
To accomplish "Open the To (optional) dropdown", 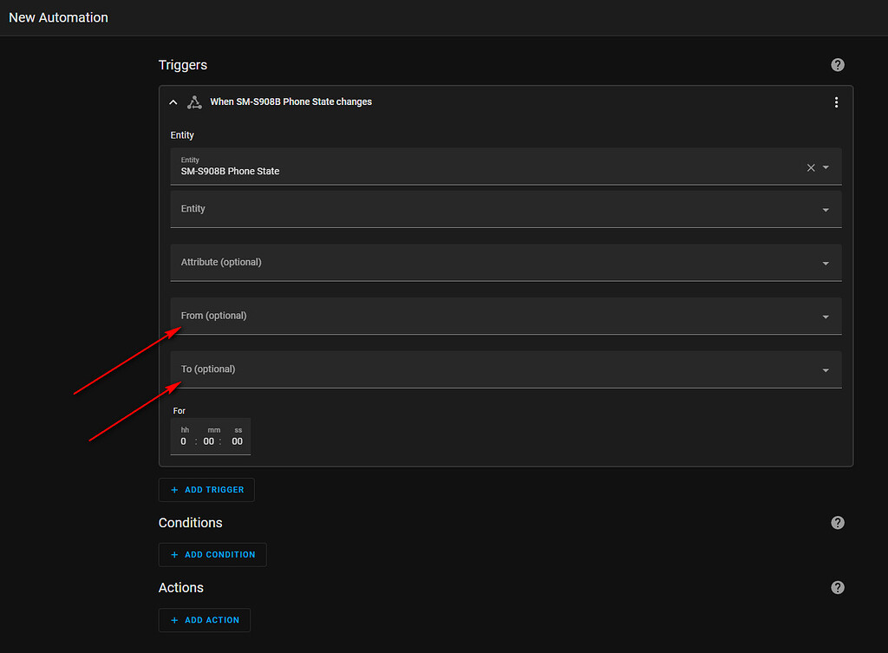I will pos(506,369).
